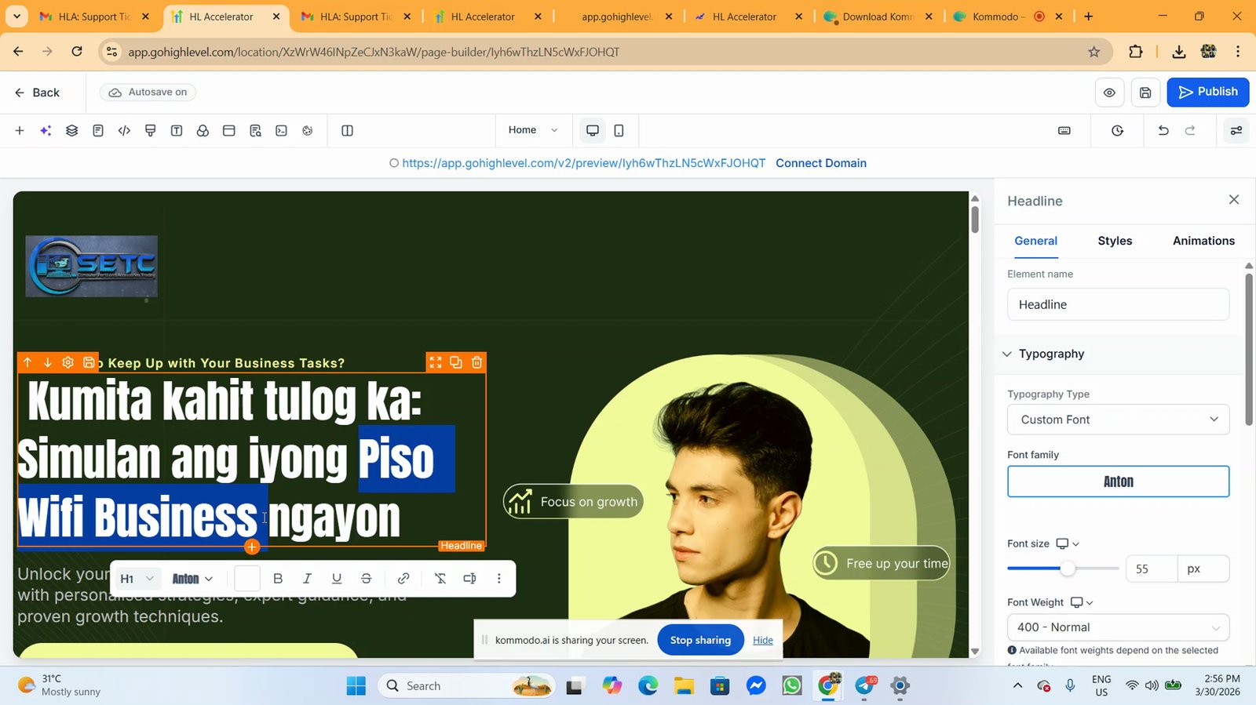Undo the last change
1256x705 pixels.
(1163, 131)
